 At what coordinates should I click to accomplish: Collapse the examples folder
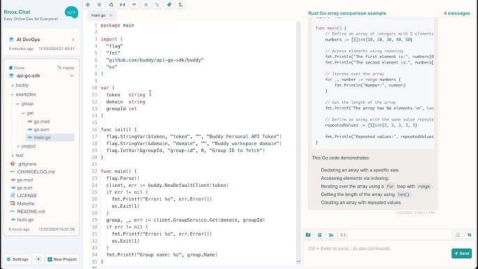pyautogui.click(x=23, y=95)
